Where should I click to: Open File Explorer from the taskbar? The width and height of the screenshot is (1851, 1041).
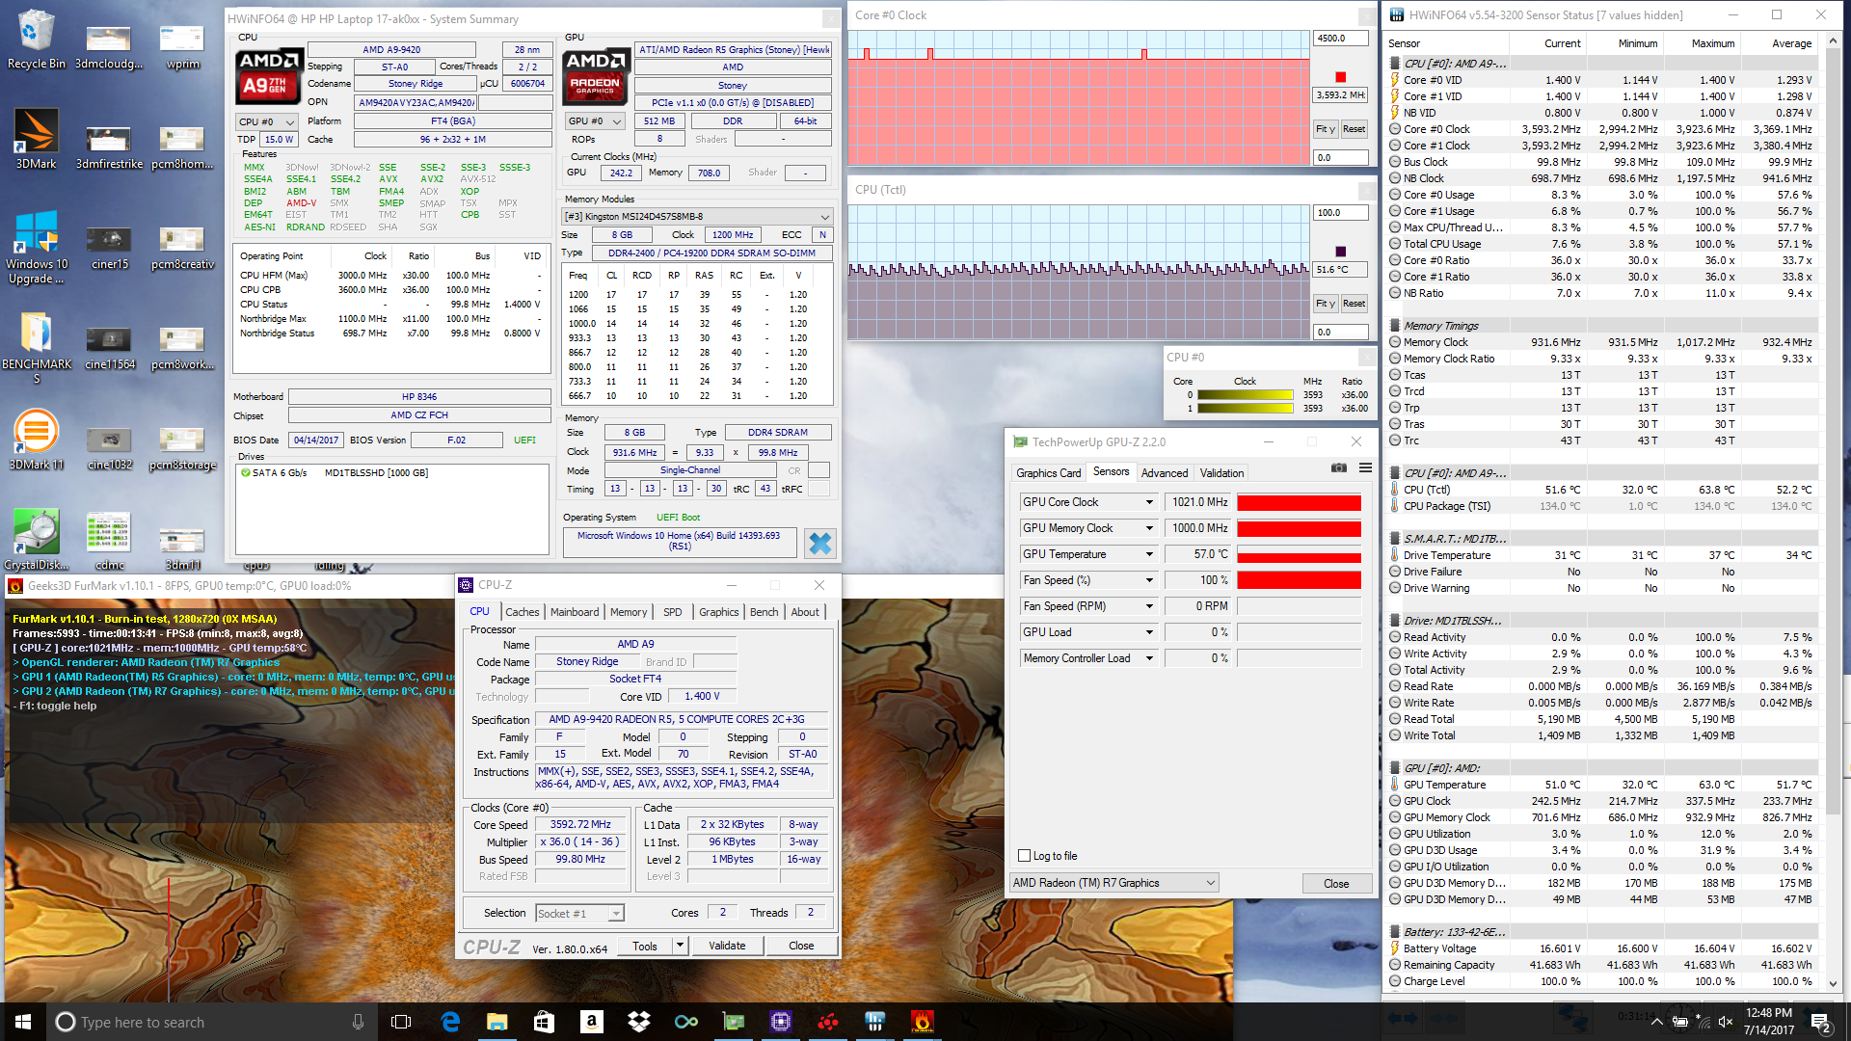point(496,1022)
